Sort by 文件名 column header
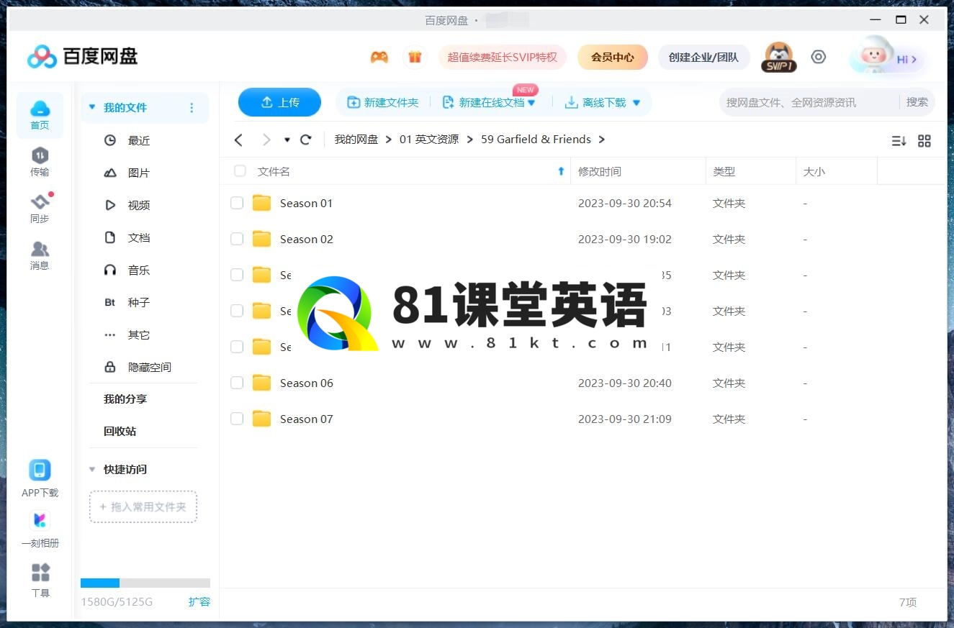The width and height of the screenshot is (954, 628). point(274,172)
